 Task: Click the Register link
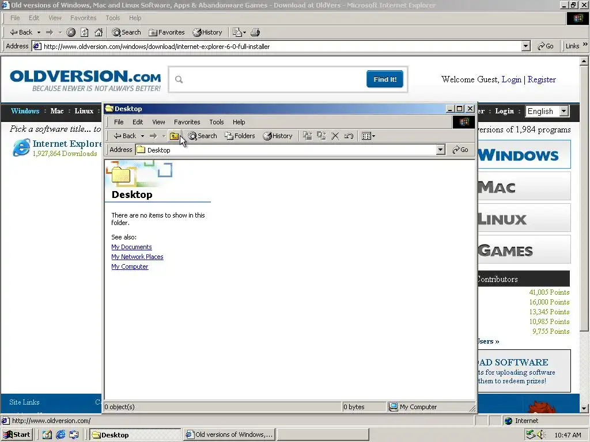click(x=542, y=79)
